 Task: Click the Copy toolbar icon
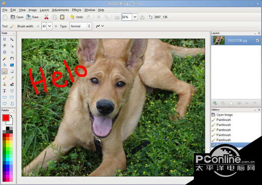click(54, 17)
